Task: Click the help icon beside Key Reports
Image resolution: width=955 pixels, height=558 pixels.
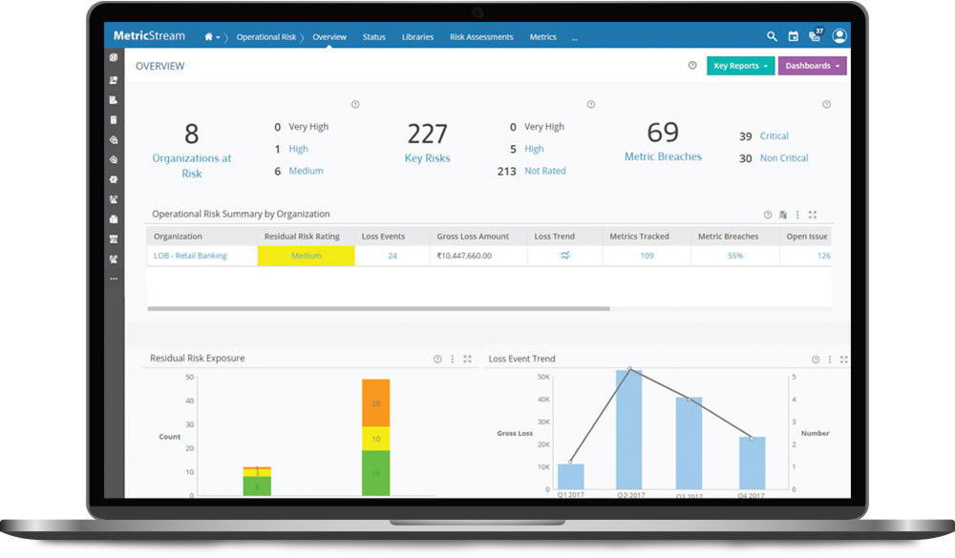Action: tap(692, 65)
